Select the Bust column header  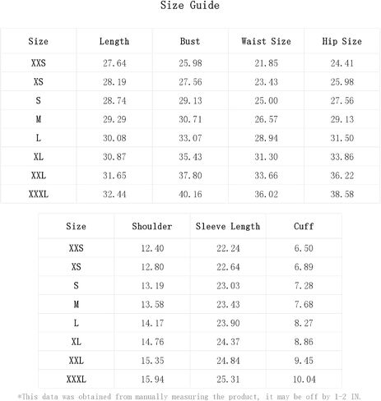click(190, 41)
